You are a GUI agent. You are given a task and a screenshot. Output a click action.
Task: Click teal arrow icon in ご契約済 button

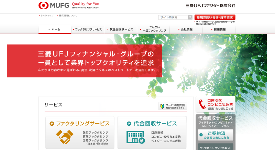[201, 135]
